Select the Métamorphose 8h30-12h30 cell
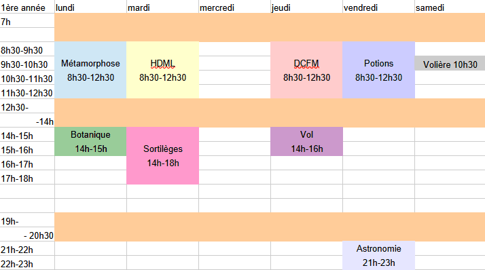Viewport: 485px width, 270px height. coord(90,70)
